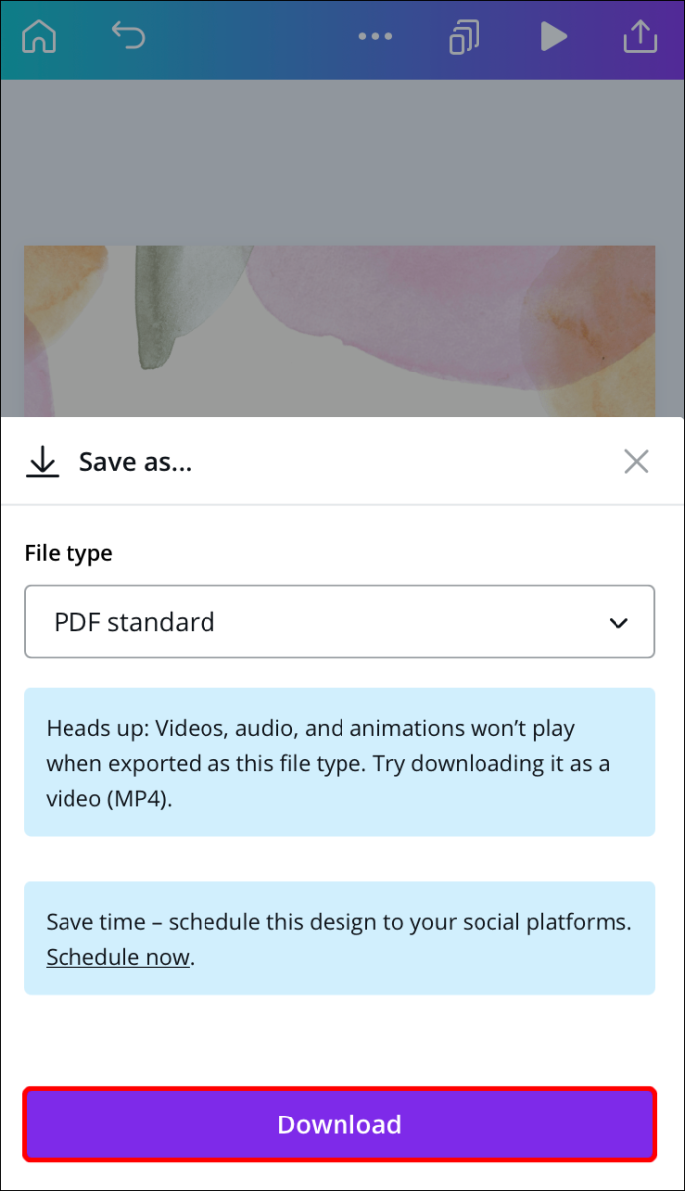This screenshot has width=685, height=1191.
Task: Open the PDF standard file type dropdown
Action: point(340,621)
